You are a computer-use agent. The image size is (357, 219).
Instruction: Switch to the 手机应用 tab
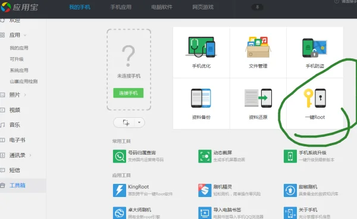point(121,7)
